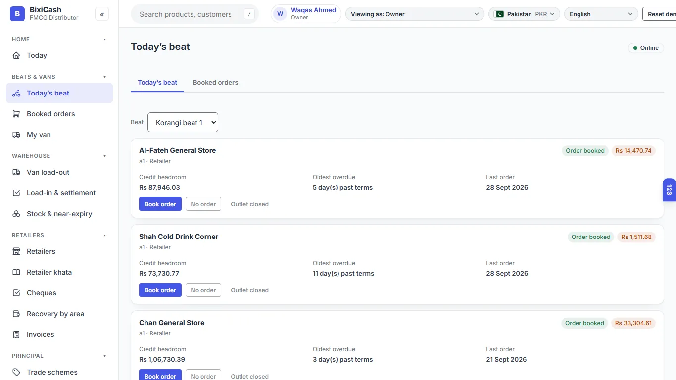Open Trade schemes in the sidebar
Viewport: 676px width, 380px height.
pyautogui.click(x=59, y=372)
